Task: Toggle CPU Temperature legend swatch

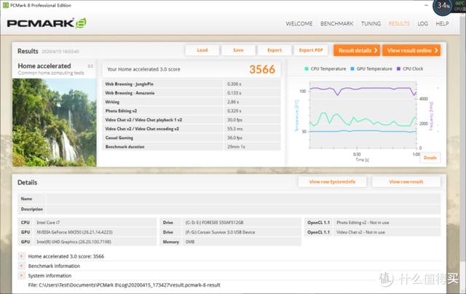Action: click(x=307, y=68)
